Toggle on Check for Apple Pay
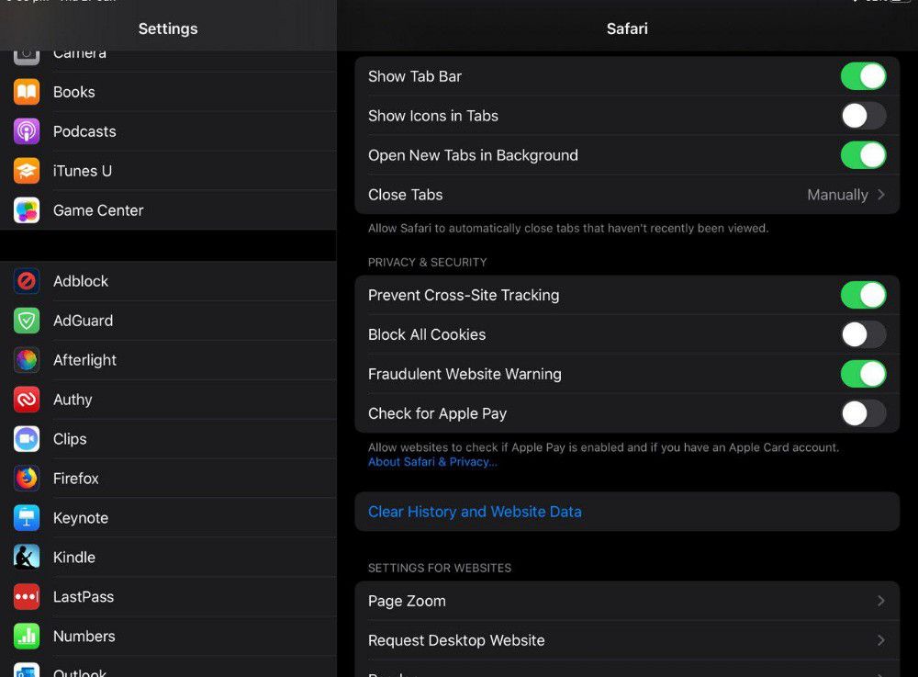The height and width of the screenshot is (677, 918). click(863, 413)
